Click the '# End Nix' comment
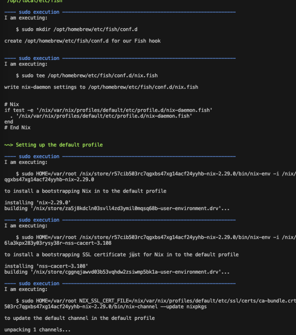 [17, 128]
